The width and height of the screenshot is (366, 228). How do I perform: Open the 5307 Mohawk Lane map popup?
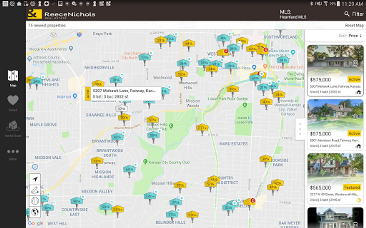coord(122,94)
